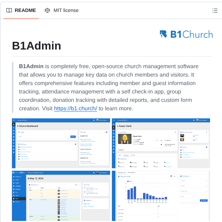The height and width of the screenshot is (222, 222).
Task: Open the May 12, 2024 plan screenshot
Action: [61, 196]
